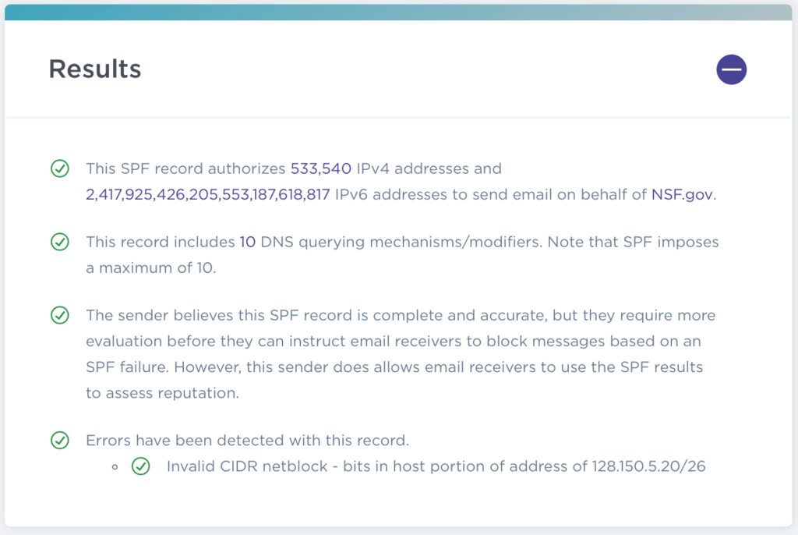
Task: Click the green check beside SPF authorizes line
Action: (60, 168)
